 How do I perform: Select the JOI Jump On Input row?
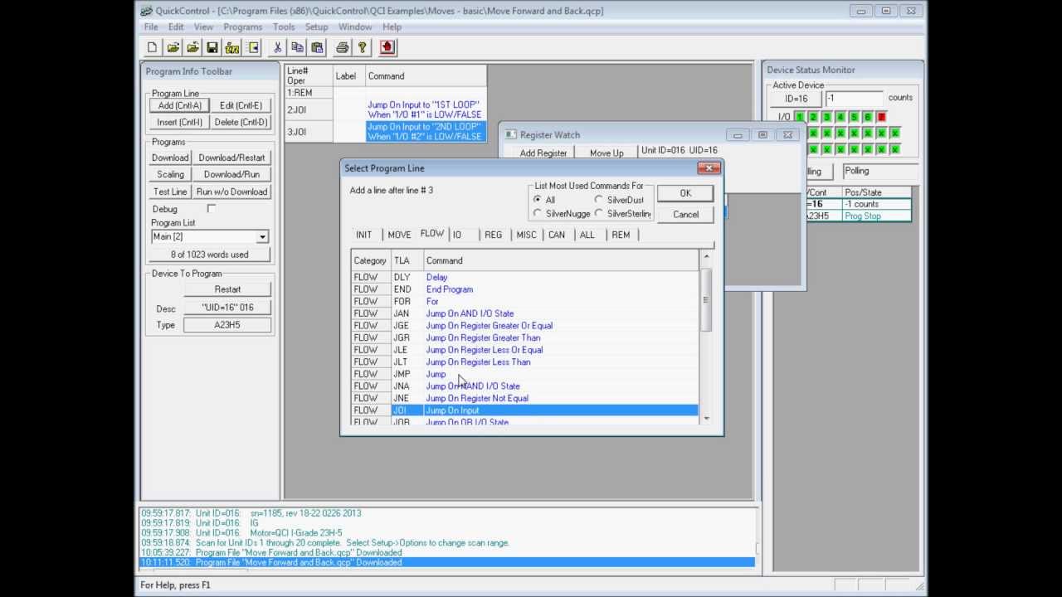pos(524,410)
